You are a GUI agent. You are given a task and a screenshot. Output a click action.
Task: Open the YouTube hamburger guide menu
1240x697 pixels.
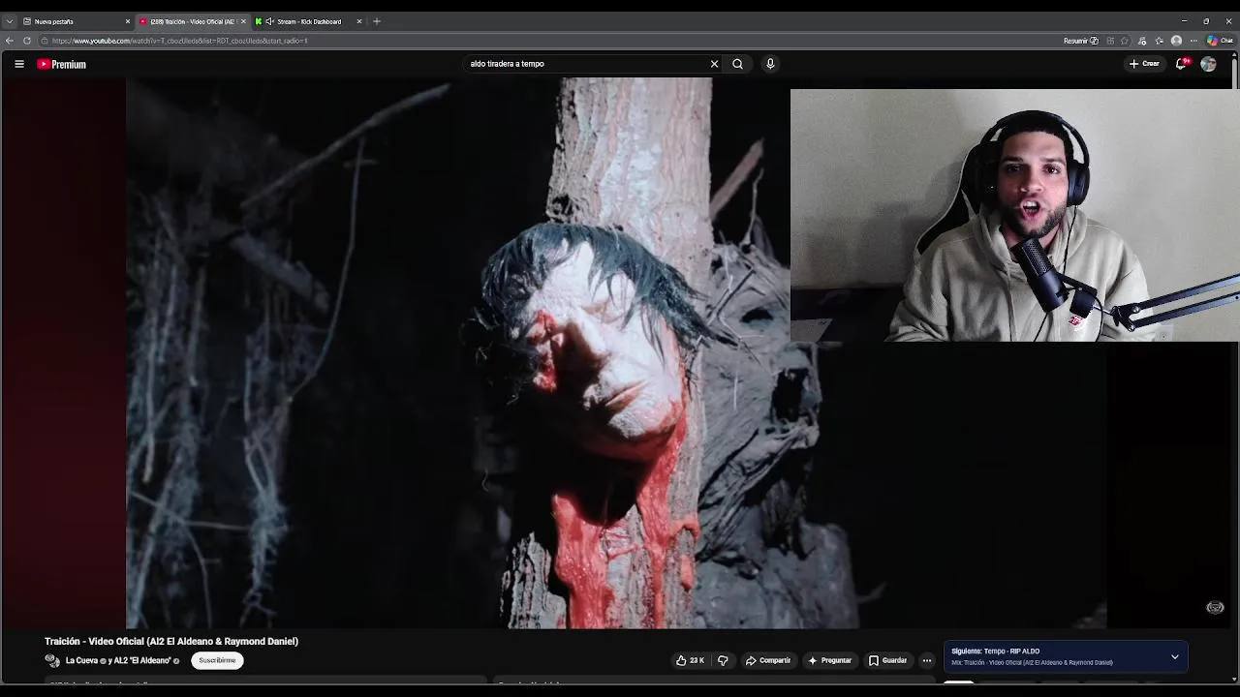18,64
